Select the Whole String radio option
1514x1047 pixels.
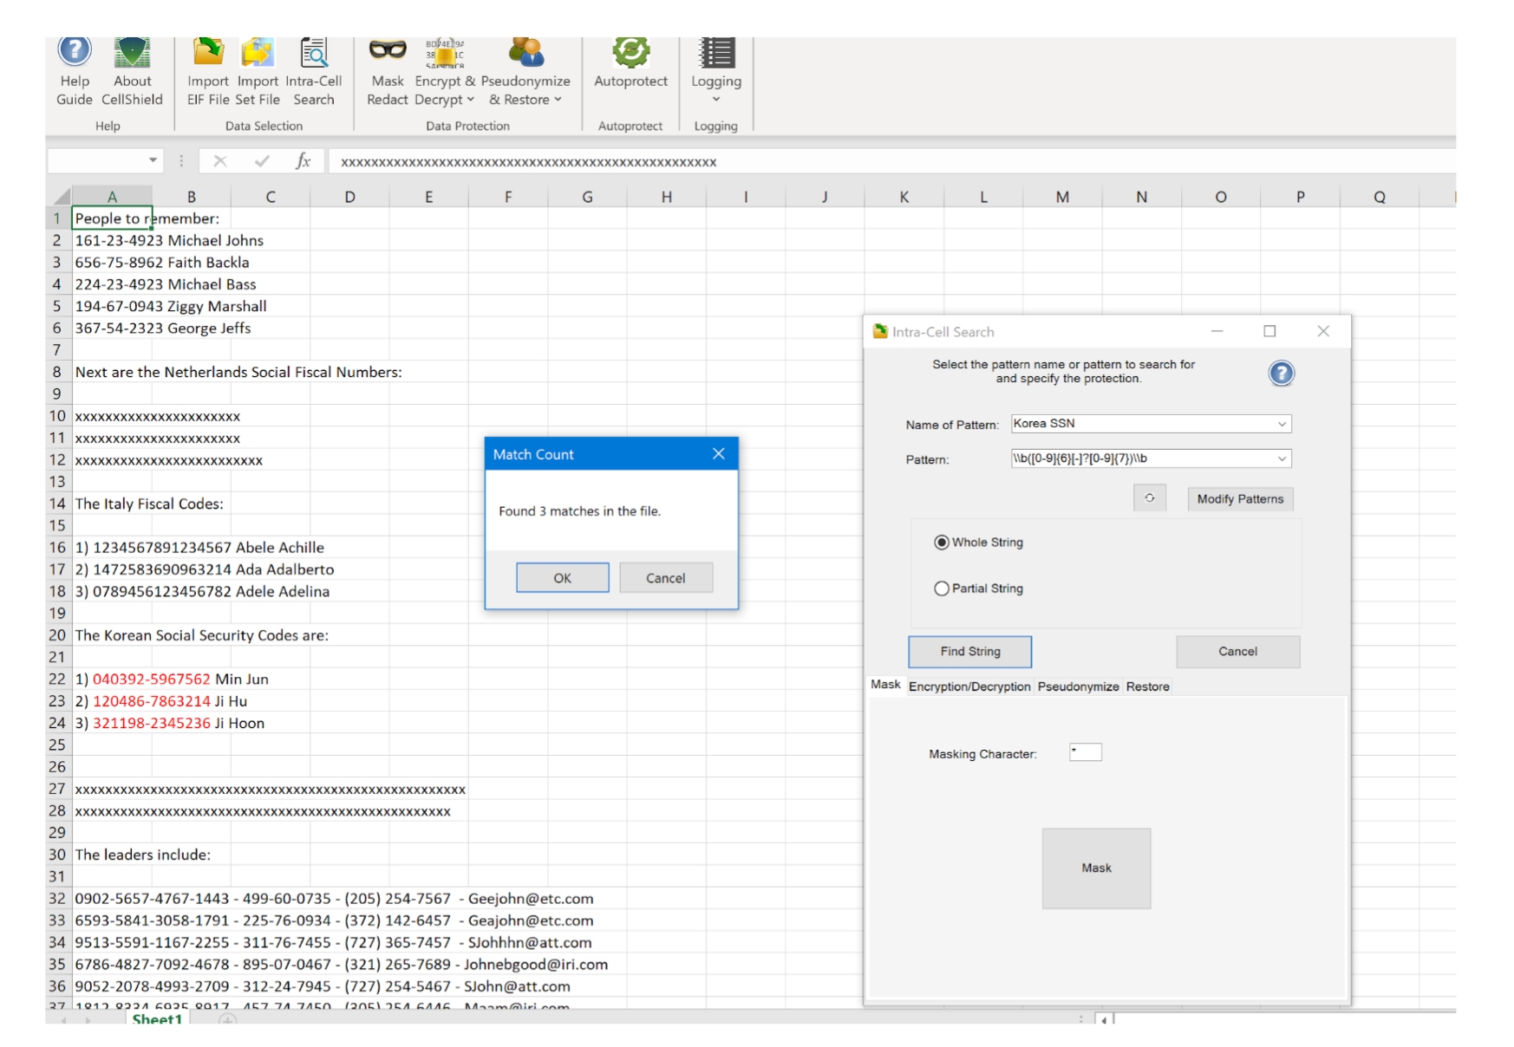click(x=942, y=543)
